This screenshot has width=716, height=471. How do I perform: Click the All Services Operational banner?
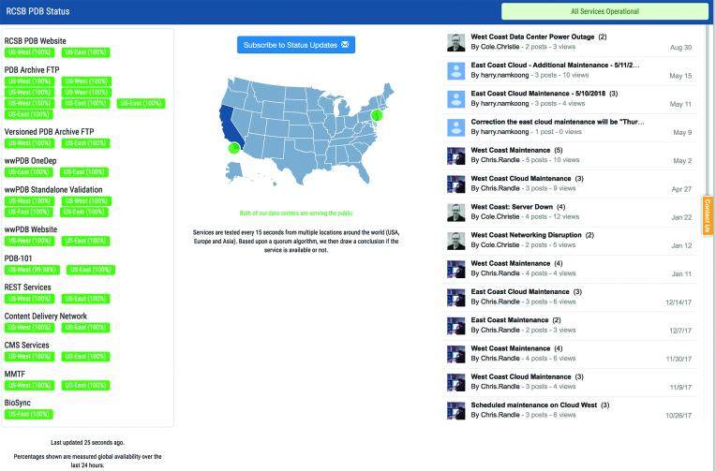click(x=604, y=11)
